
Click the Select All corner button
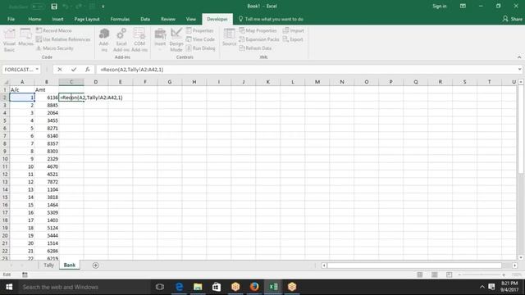coord(5,82)
